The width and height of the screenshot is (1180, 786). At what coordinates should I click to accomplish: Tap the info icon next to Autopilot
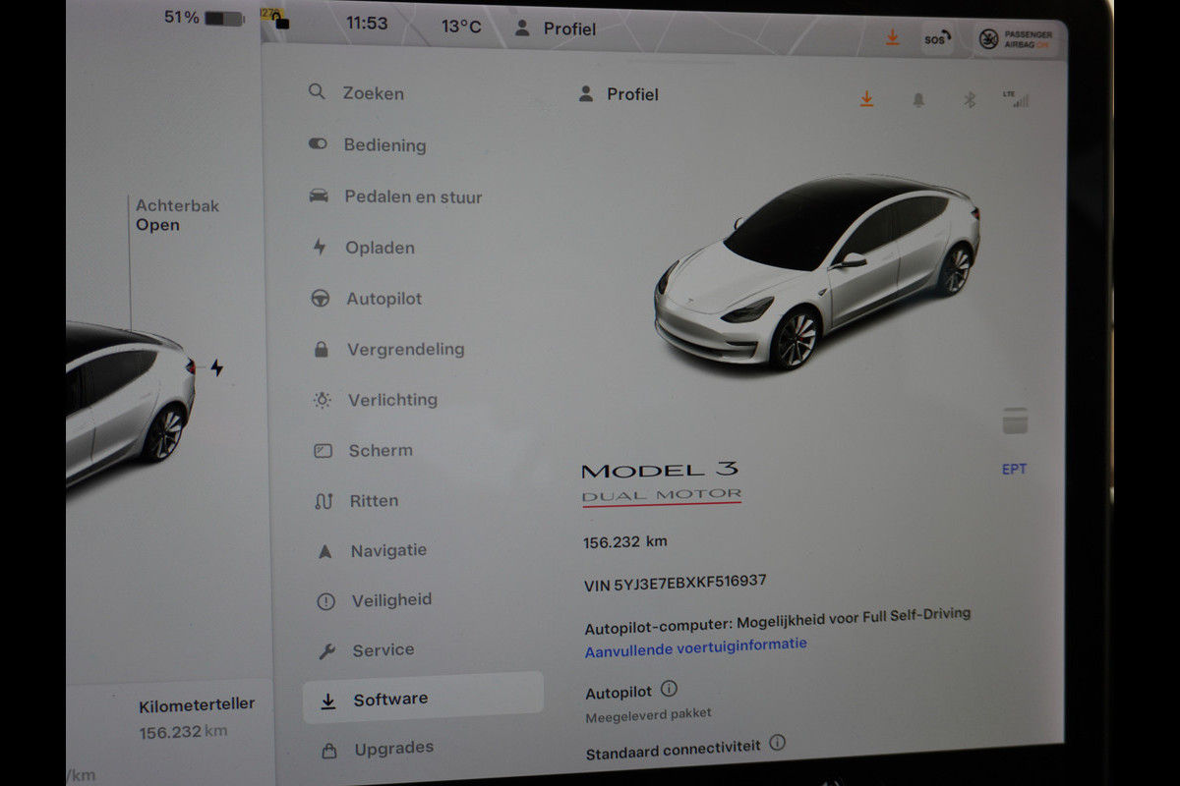669,689
